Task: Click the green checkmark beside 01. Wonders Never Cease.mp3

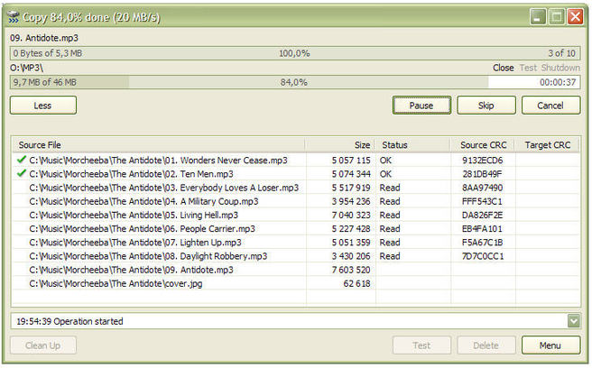Action: point(21,161)
